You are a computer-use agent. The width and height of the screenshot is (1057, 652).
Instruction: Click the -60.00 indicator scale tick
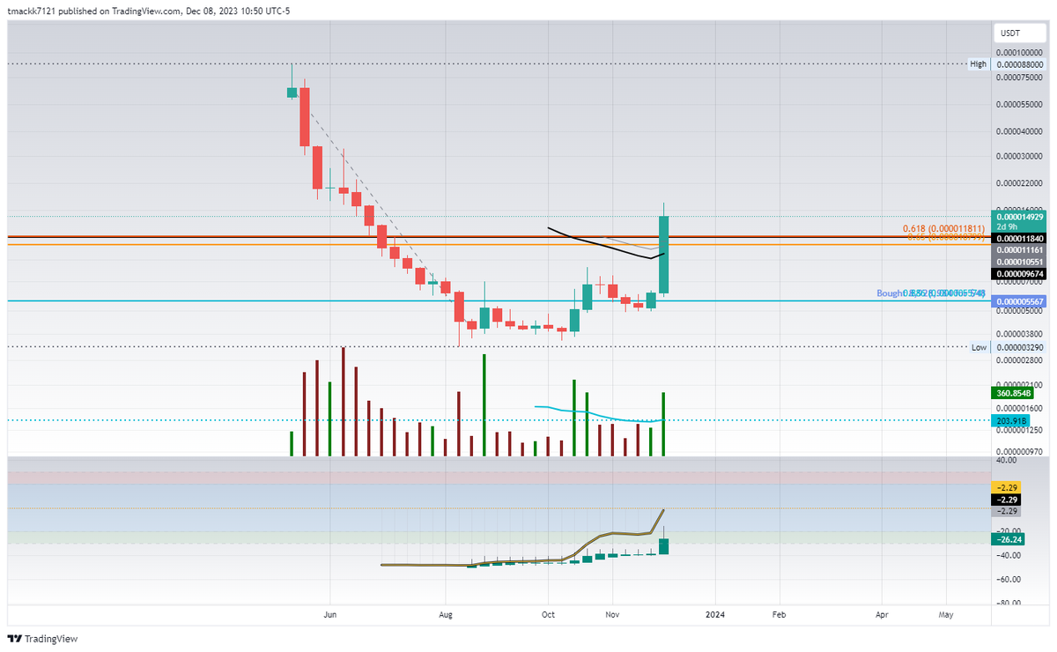[1008, 579]
